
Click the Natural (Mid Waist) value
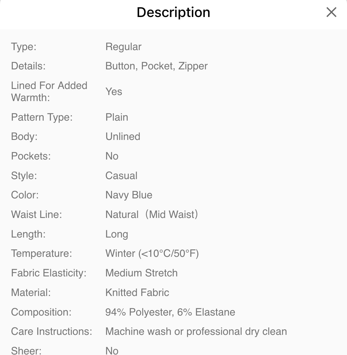tap(151, 214)
